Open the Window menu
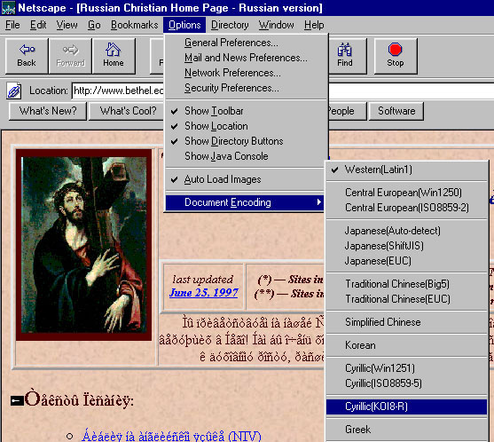 (277, 25)
